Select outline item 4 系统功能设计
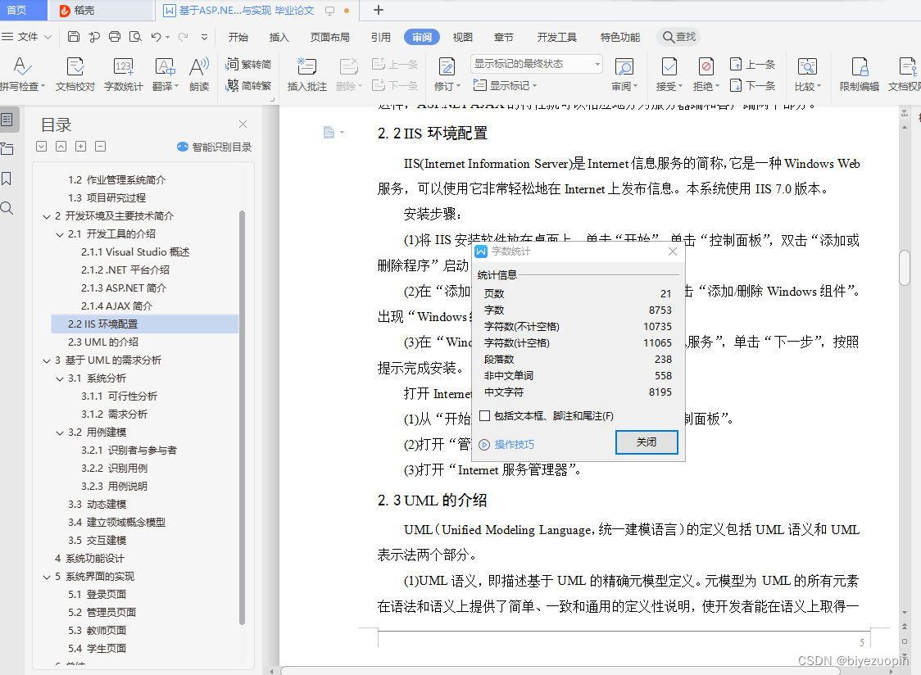921x675 pixels. (x=89, y=559)
